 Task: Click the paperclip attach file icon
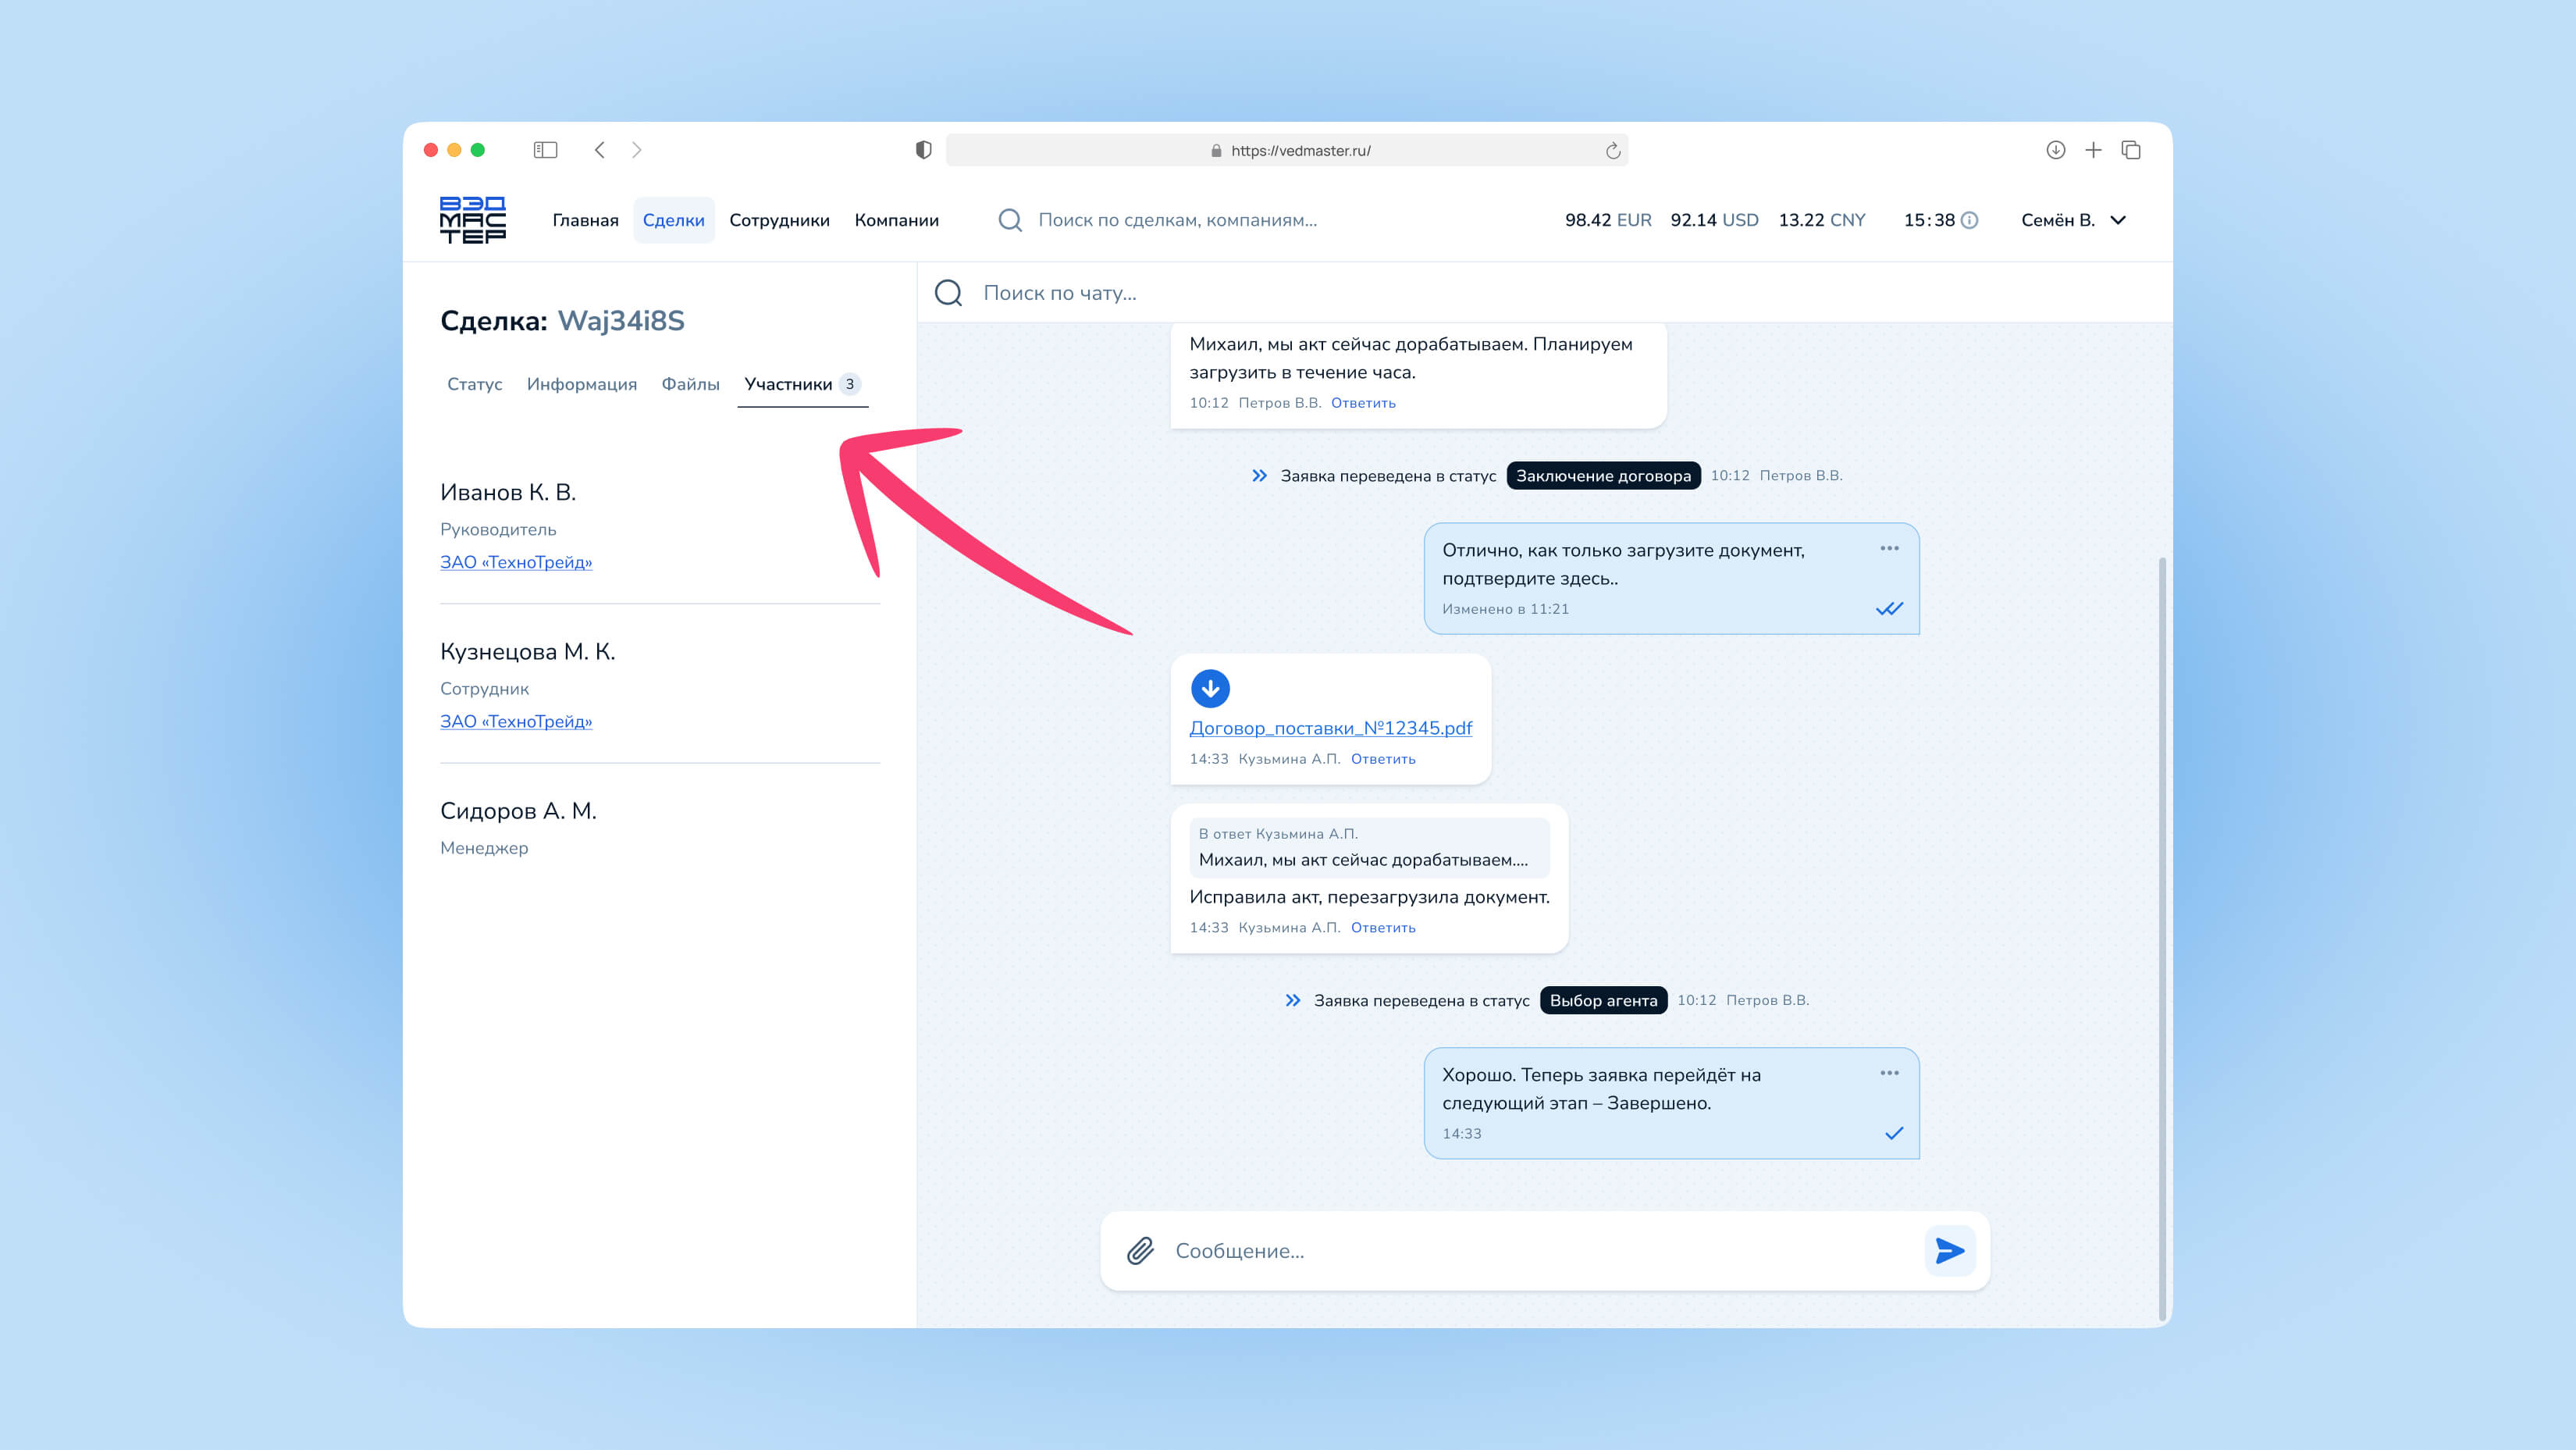point(1140,1251)
